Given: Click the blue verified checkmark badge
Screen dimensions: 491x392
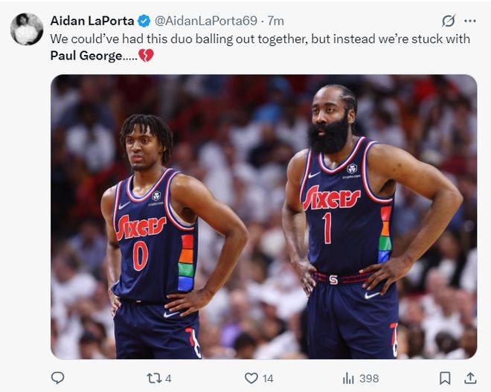Looking at the screenshot, I should [144, 21].
